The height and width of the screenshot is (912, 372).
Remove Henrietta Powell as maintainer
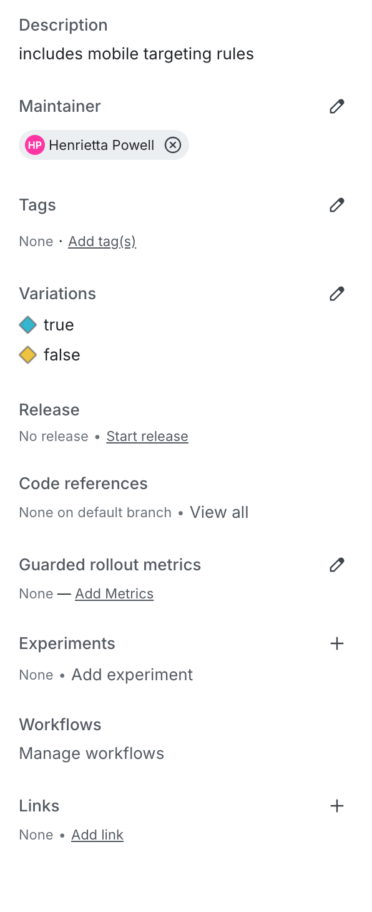(173, 145)
